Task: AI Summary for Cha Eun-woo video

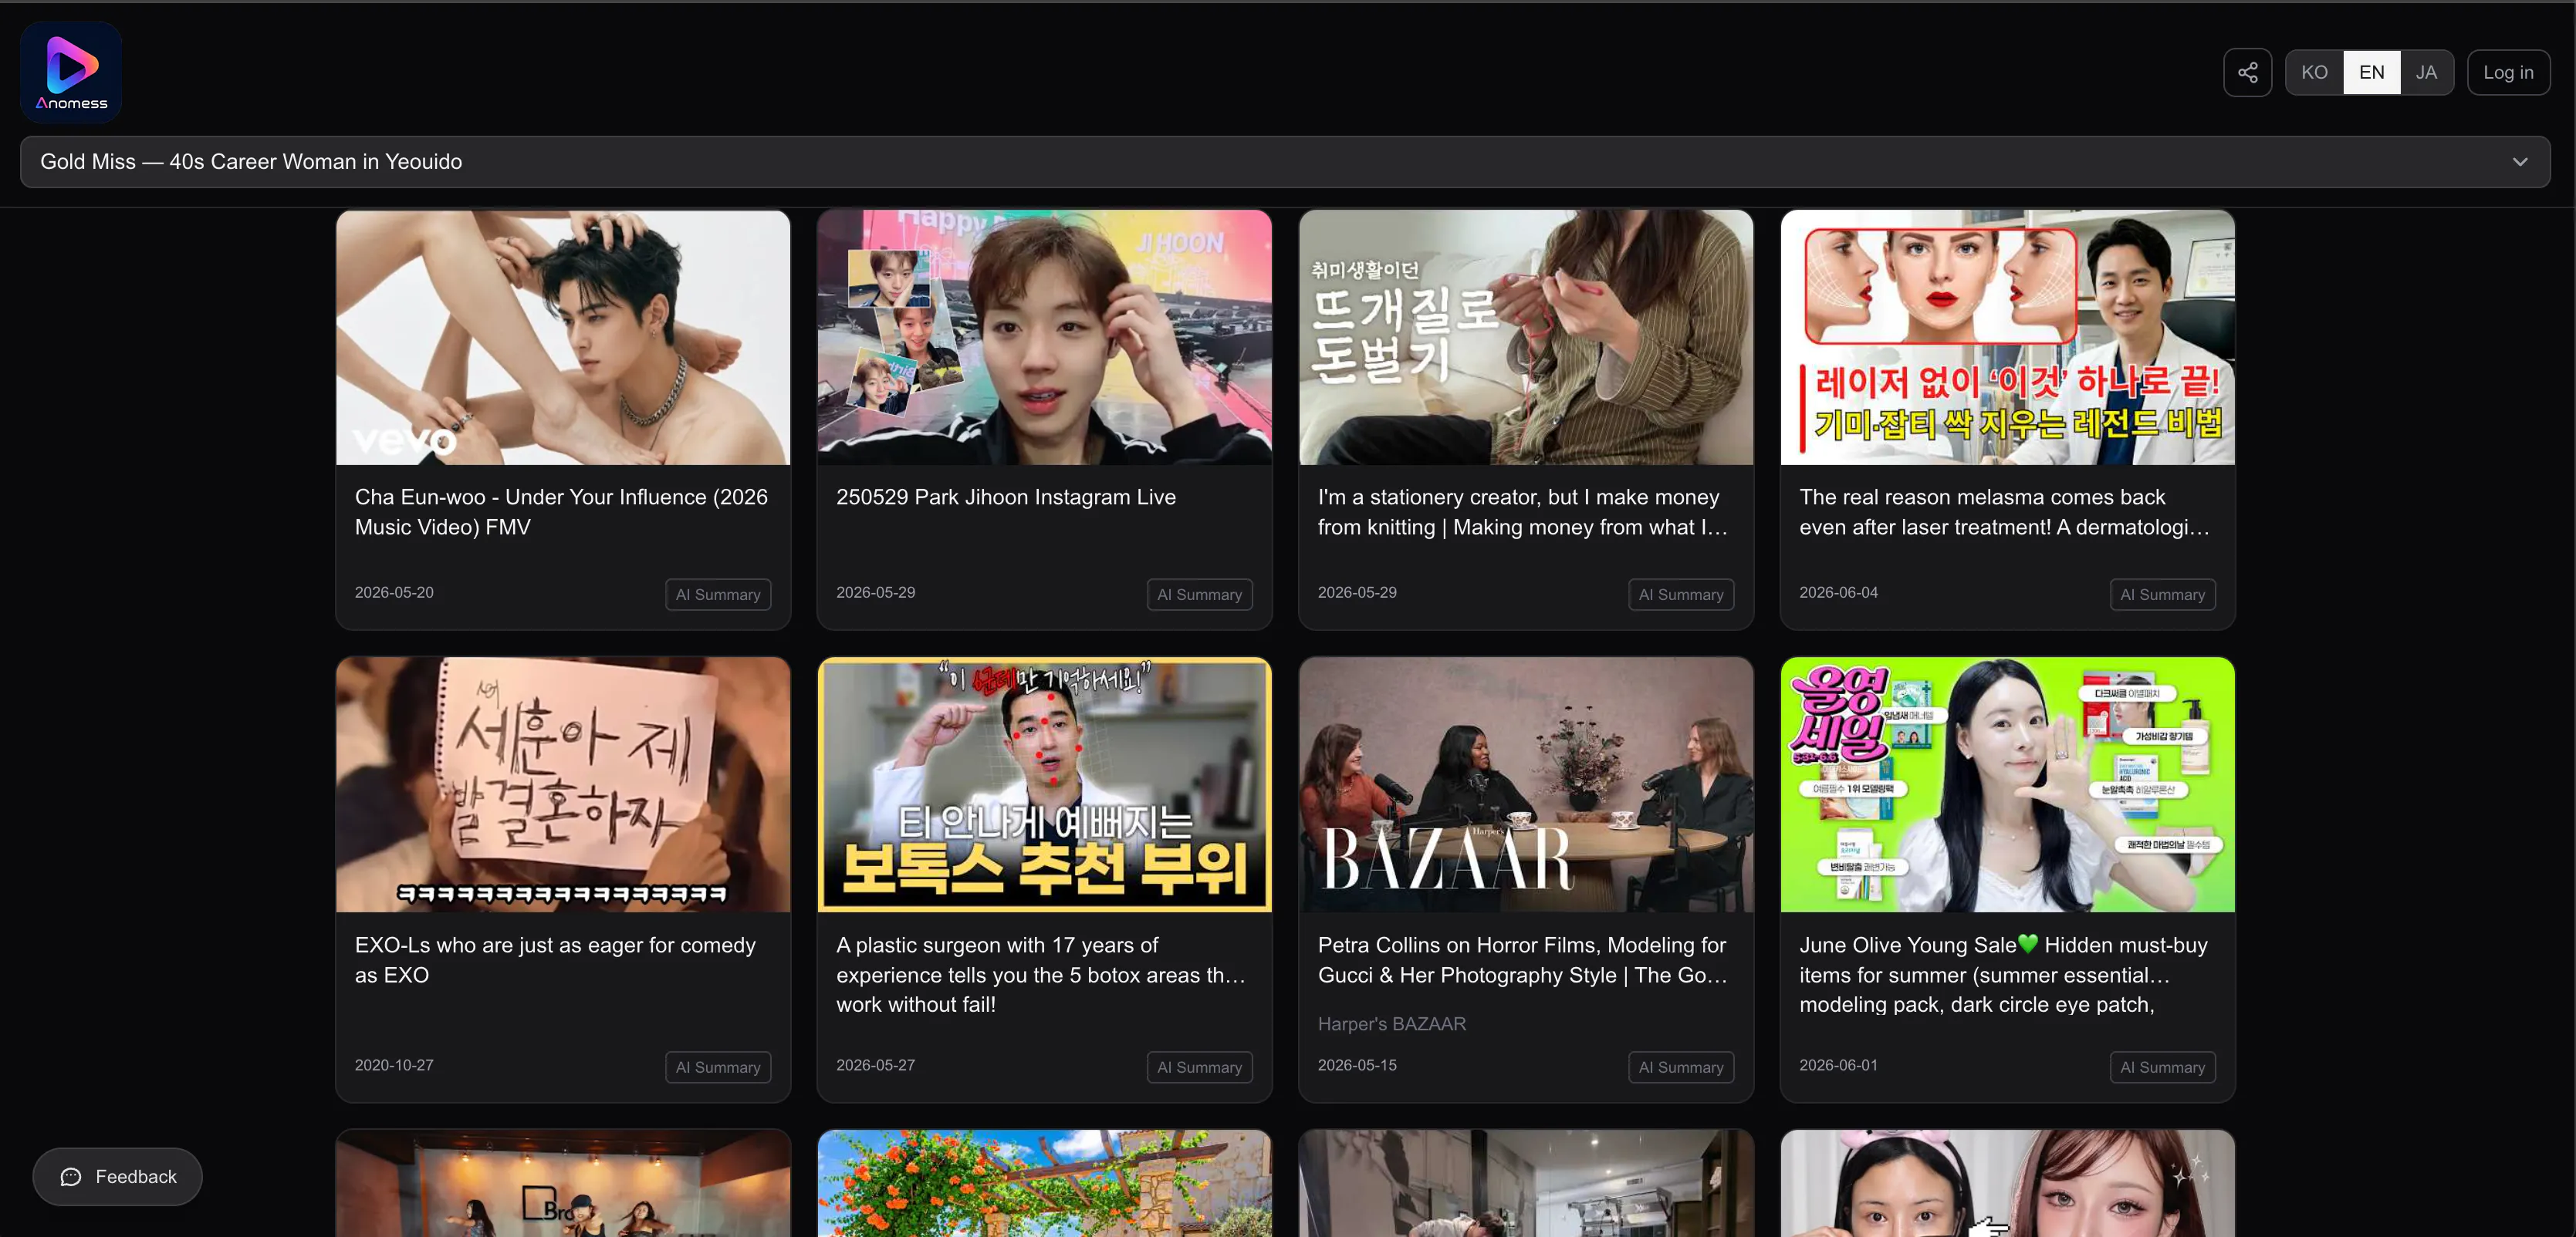Action: pos(718,595)
